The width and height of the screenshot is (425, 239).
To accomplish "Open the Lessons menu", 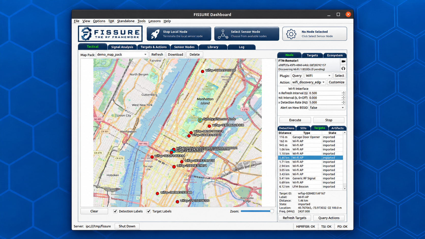I will 155,21.
